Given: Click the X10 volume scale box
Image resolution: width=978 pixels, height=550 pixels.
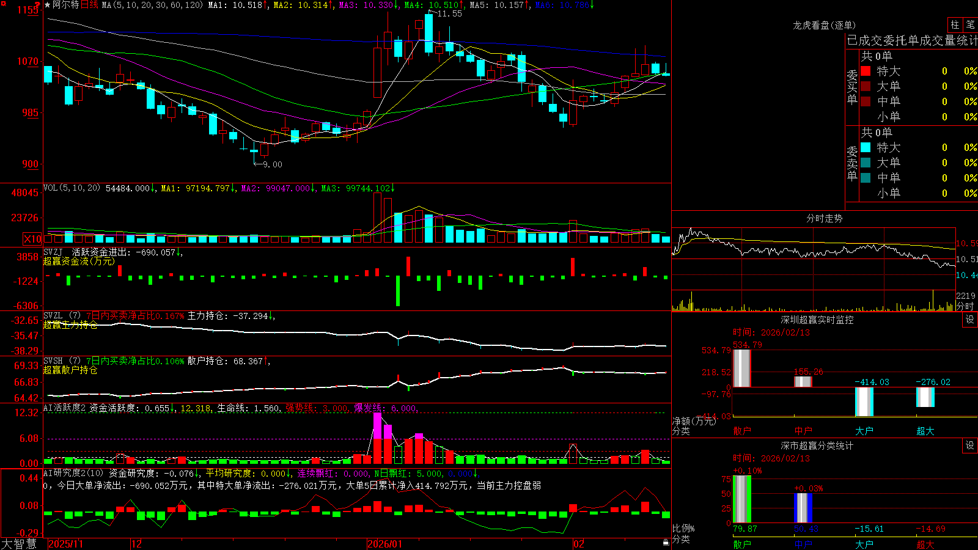Looking at the screenshot, I should pyautogui.click(x=32, y=239).
